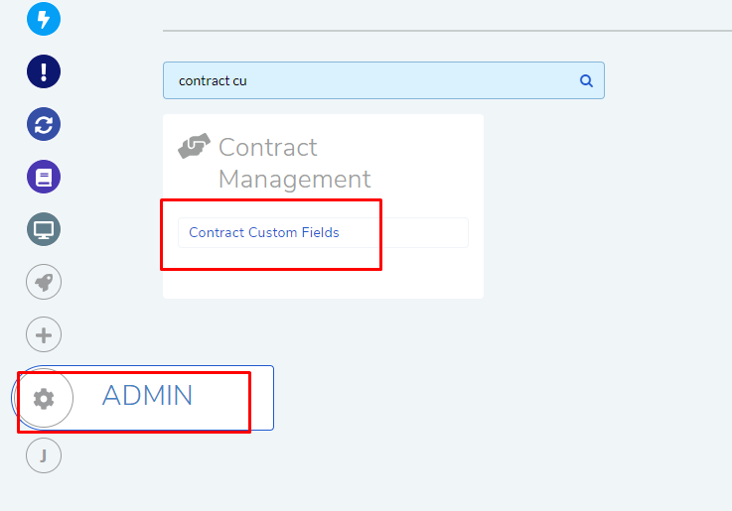Open the exclamation mark tickets icon
This screenshot has width=732, height=511.
[x=44, y=71]
